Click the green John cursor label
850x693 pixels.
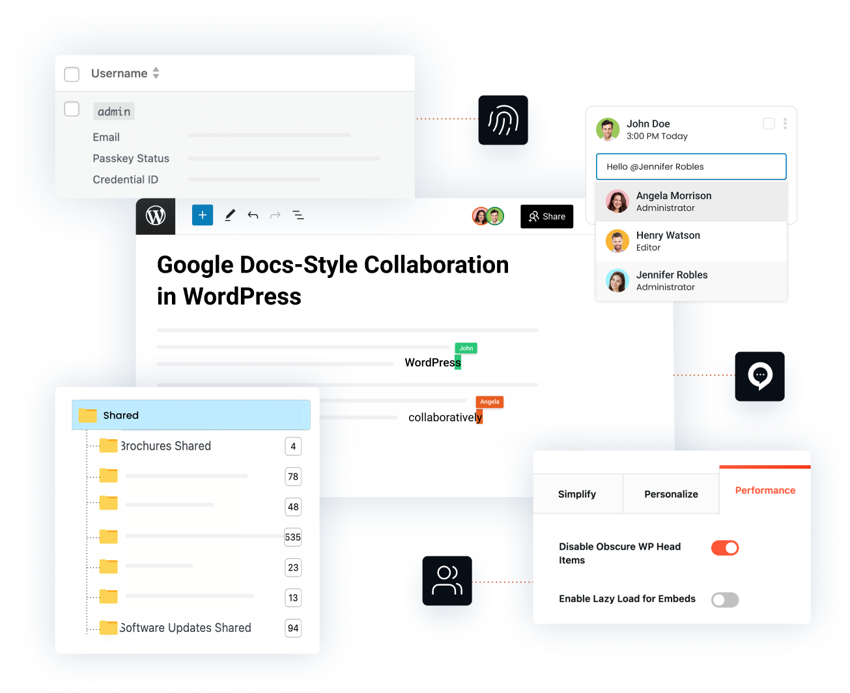(466, 348)
